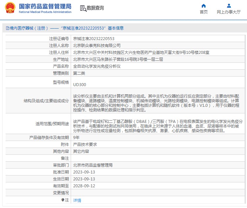This screenshot has width=247, height=208.
Task: Go to 首页 via its text label
Action: point(204,12)
